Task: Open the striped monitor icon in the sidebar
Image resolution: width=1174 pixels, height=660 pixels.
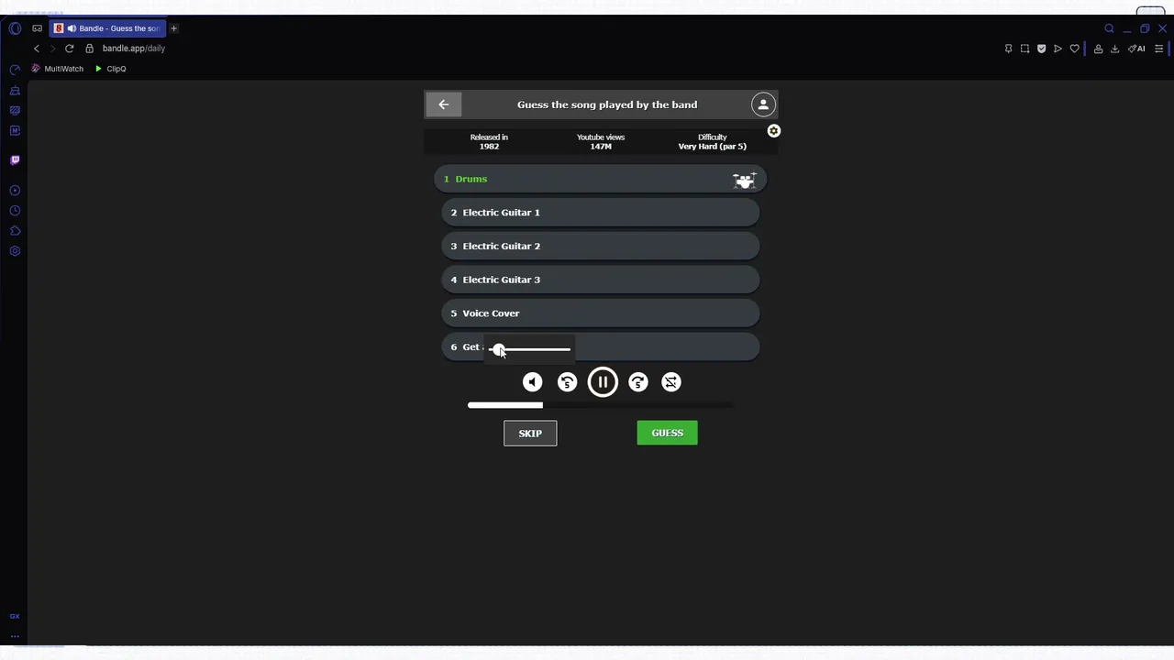Action: (15, 110)
